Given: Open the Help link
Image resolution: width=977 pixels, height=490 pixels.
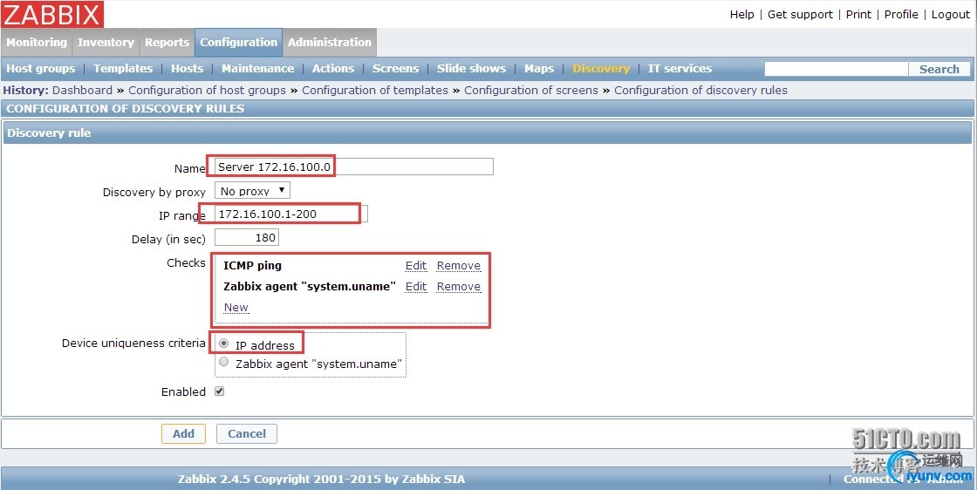Looking at the screenshot, I should (741, 14).
